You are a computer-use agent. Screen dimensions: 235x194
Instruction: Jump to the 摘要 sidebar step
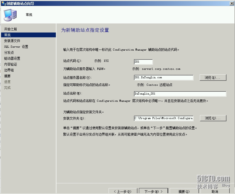click(7, 76)
